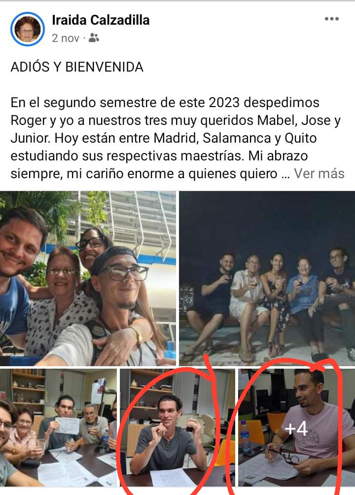355x495 pixels.
Task: Open the three-dot post options menu
Action: coord(332,19)
